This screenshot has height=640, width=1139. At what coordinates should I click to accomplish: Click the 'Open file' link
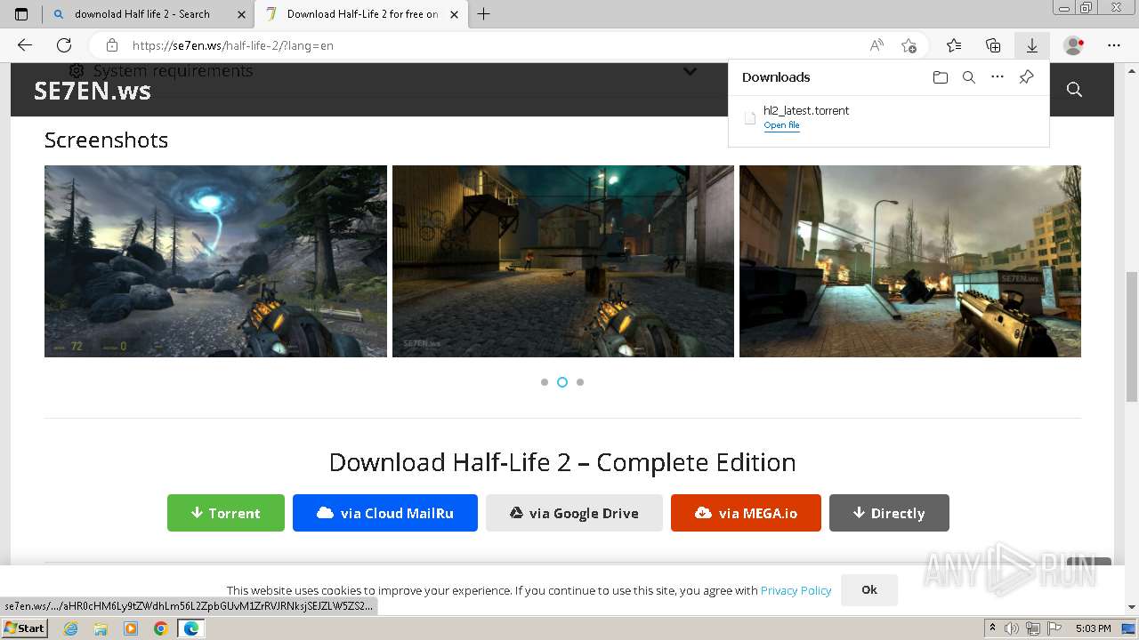pyautogui.click(x=781, y=125)
